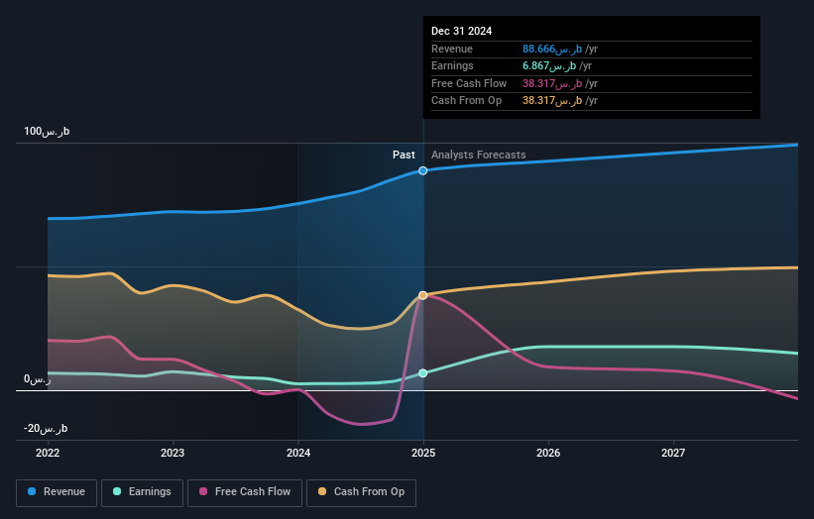The height and width of the screenshot is (519, 814).
Task: Click the 100 y-axis label
Action: pyautogui.click(x=47, y=131)
